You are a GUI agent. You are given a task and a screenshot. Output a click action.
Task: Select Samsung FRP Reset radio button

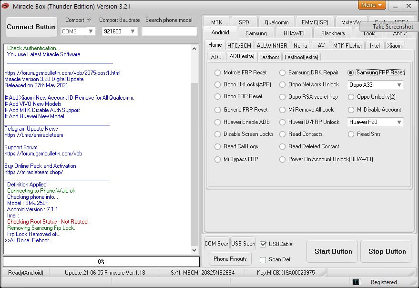click(350, 73)
